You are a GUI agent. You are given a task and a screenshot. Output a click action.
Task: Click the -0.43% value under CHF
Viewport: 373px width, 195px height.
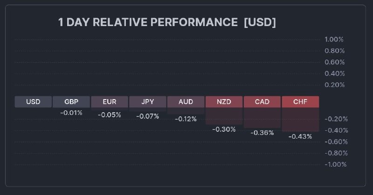(x=300, y=136)
